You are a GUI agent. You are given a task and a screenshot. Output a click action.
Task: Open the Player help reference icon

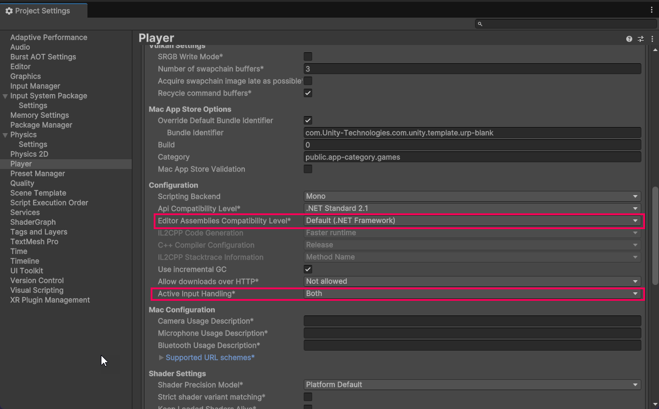click(x=629, y=39)
